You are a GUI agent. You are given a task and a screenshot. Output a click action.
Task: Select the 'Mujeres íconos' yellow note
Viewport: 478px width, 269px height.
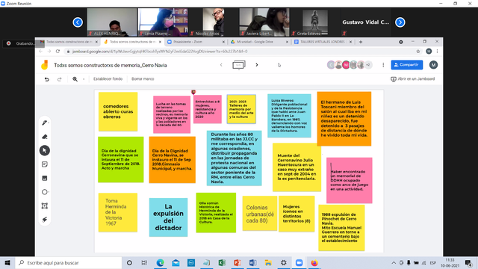coord(297,214)
